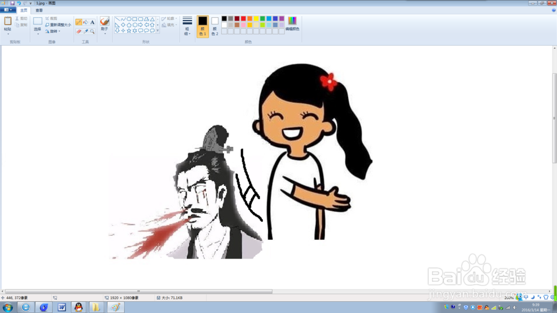Viewport: 557px width, 313px height.
Task: Click Resize (重新调整大小) button
Action: tap(58, 25)
